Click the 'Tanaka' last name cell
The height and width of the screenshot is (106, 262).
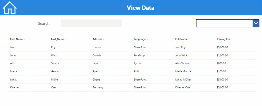click(55, 63)
